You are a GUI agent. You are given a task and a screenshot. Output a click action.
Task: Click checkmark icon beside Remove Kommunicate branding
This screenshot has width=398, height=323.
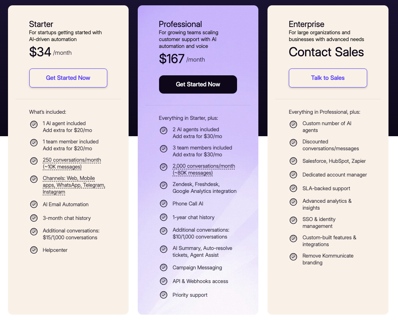point(293,257)
